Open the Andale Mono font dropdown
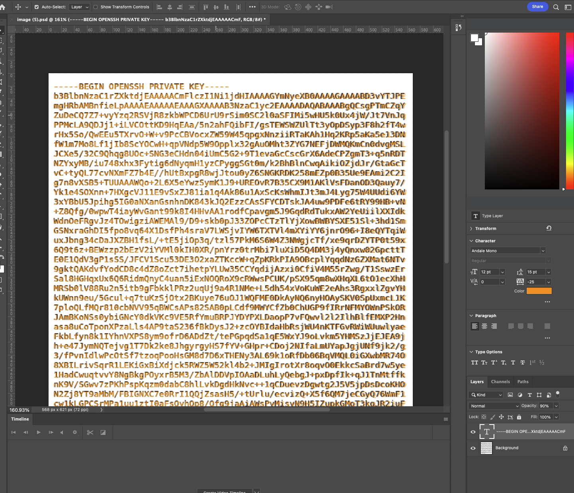Screen dimensions: 574x493 [508, 251]
